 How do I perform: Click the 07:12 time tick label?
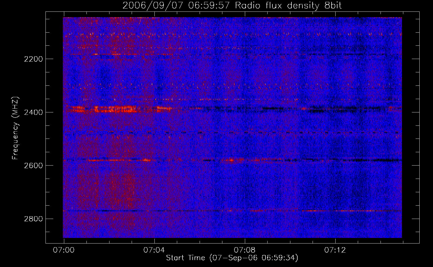click(x=335, y=250)
